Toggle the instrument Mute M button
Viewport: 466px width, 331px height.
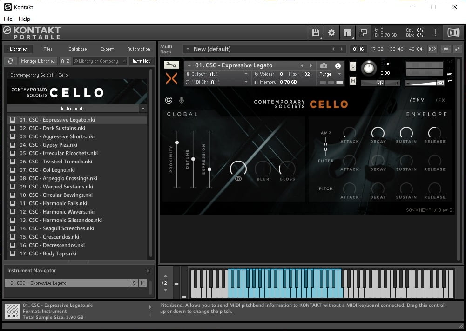(353, 81)
